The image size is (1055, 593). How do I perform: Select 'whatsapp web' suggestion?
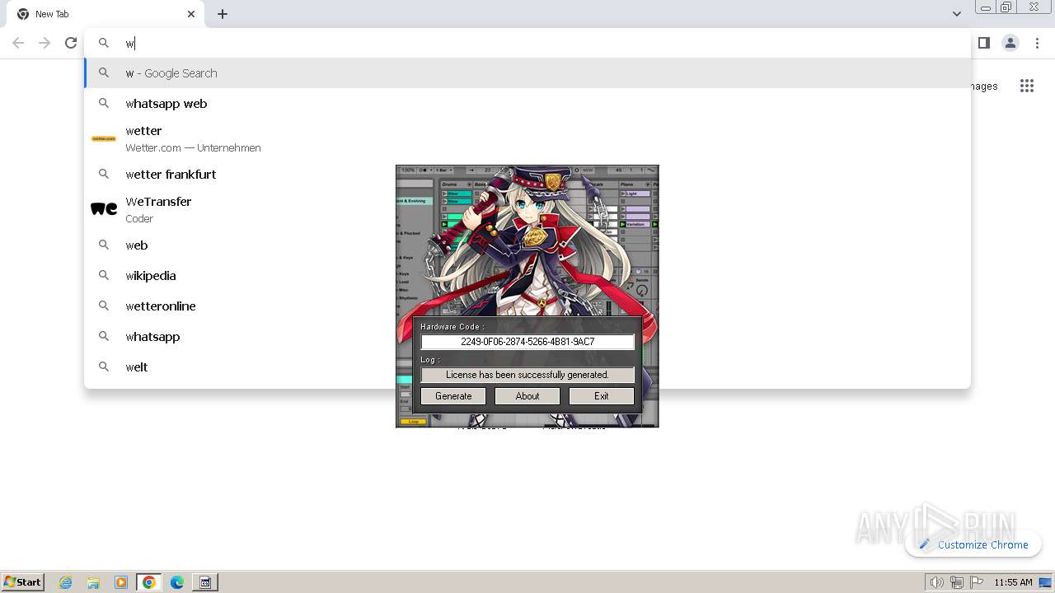click(x=527, y=104)
